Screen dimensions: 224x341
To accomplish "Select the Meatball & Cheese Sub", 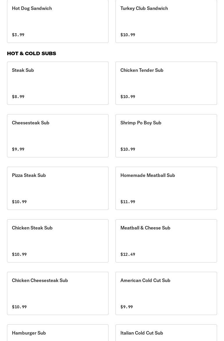I will [x=166, y=241].
